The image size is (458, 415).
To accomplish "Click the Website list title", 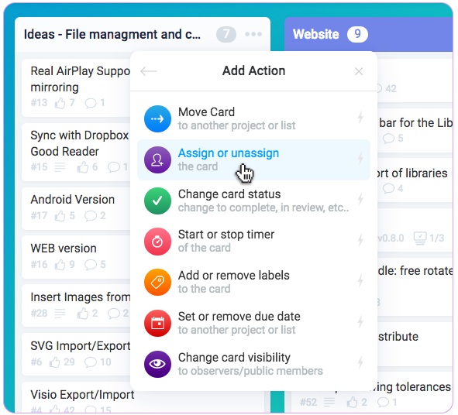I will click(x=315, y=34).
